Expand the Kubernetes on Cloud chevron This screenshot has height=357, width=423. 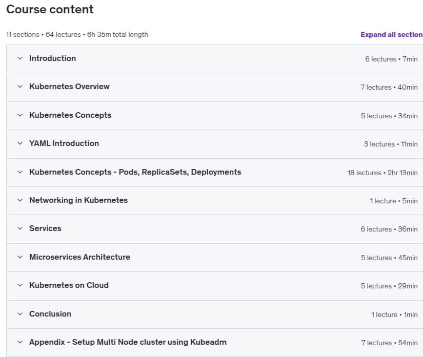[x=20, y=285]
